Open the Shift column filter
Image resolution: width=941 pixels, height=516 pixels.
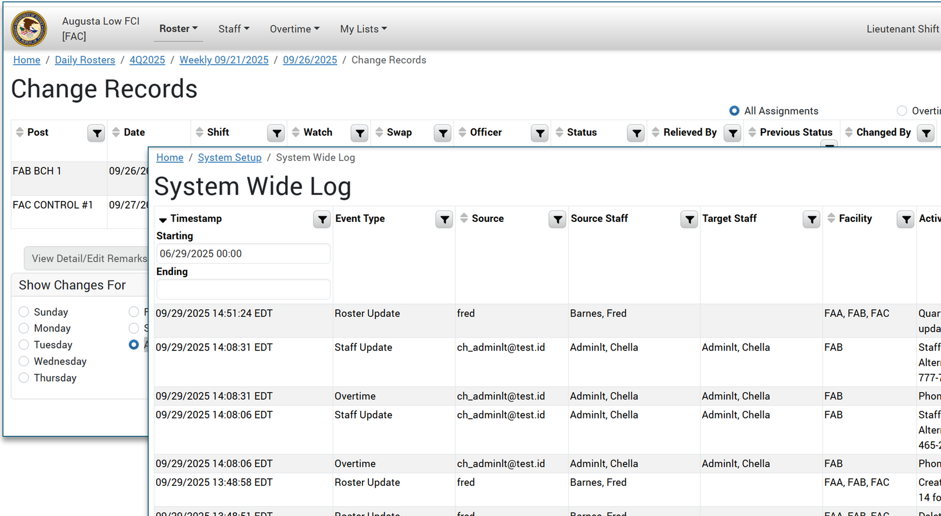(276, 133)
